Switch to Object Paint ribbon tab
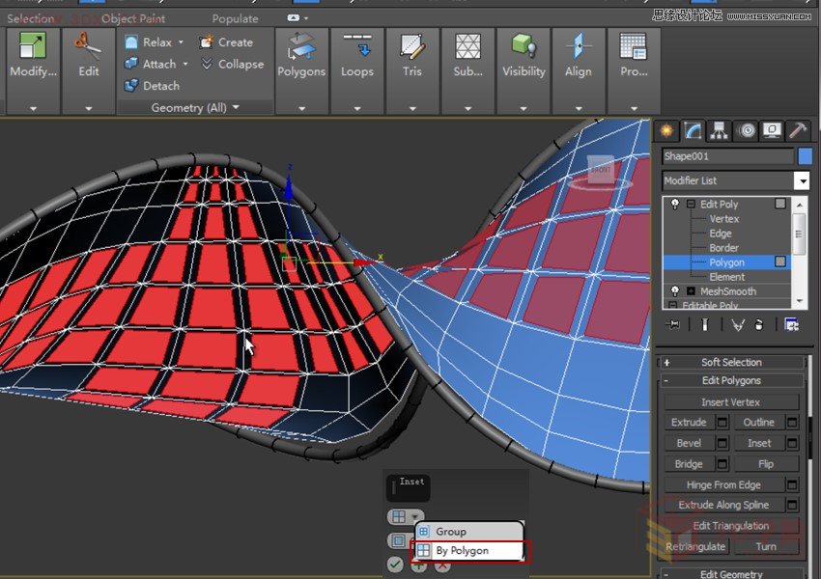This screenshot has width=821, height=579. [x=133, y=19]
